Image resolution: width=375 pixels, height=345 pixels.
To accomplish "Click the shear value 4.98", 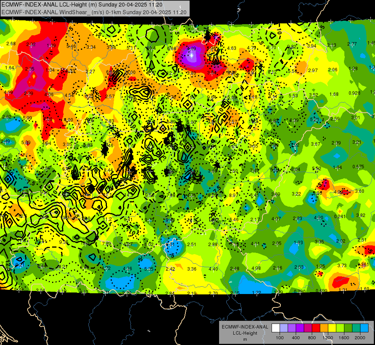I will [256, 268].
